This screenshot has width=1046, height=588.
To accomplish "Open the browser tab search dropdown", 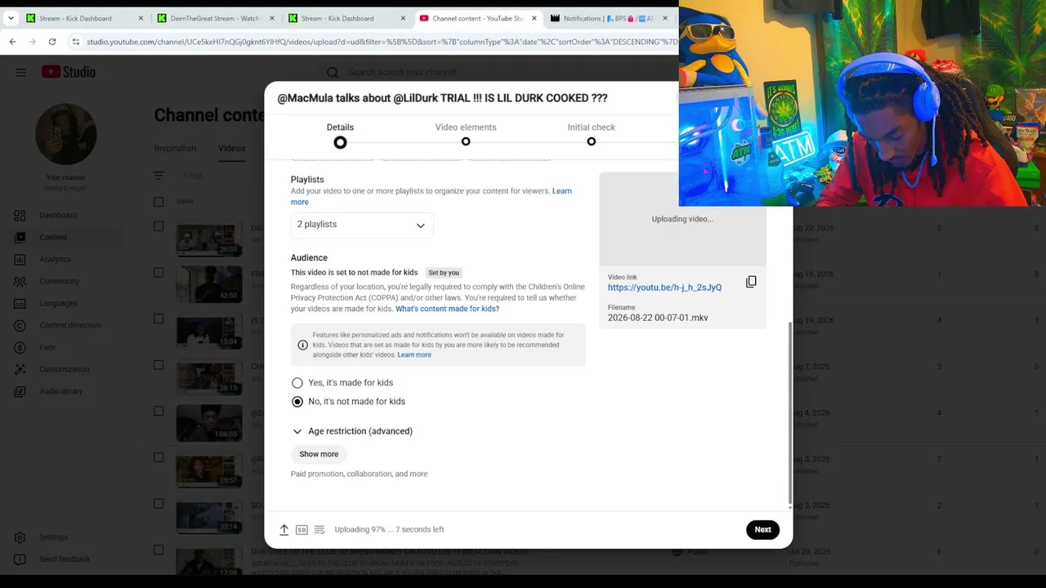I will pyautogui.click(x=11, y=18).
